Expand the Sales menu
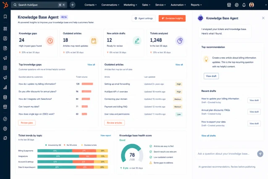Image resolution: width=268 pixels, height=179 pixels. tap(146, 5)
